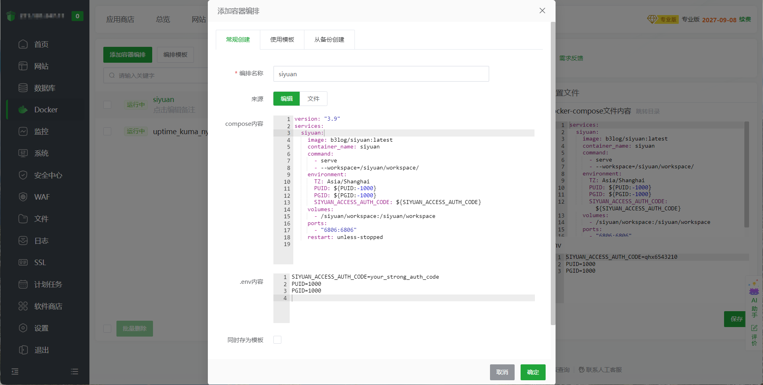This screenshot has height=385, width=763.
Task: Open the 日志 logs sidebar icon
Action: (23, 241)
